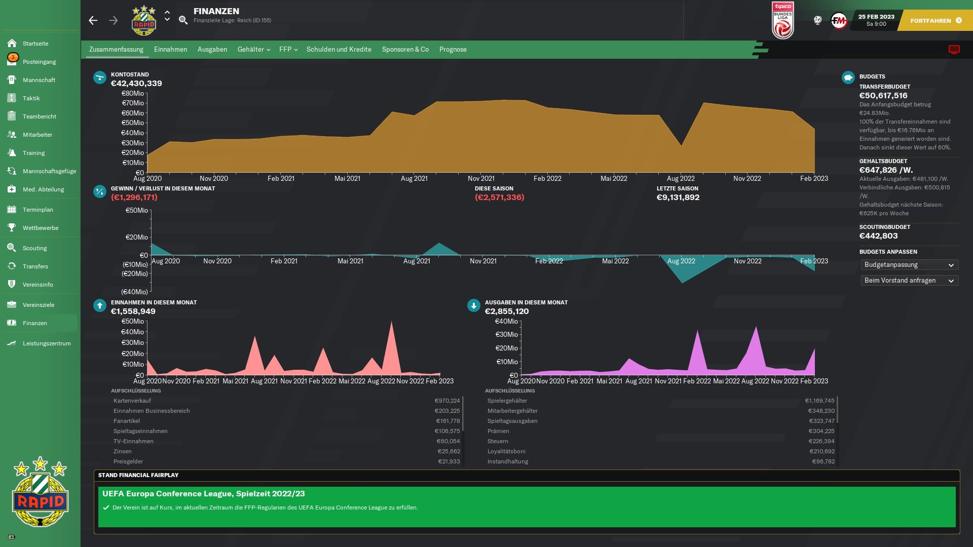Open the Bundesliga competition logo
This screenshot has width=973, height=547.
point(782,21)
